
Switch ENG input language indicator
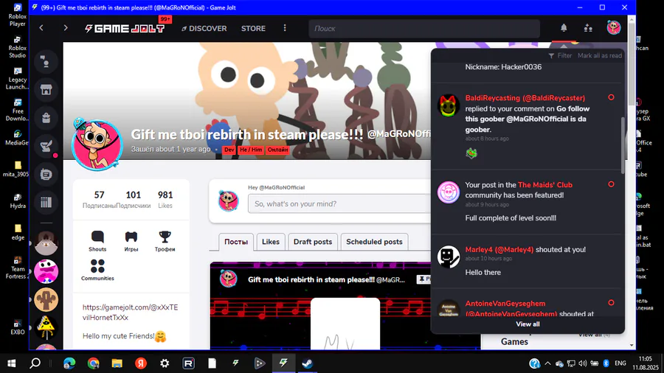(620, 363)
